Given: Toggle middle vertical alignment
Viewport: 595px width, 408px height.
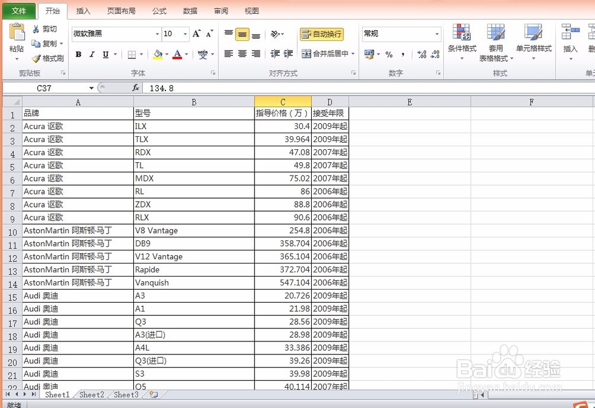Looking at the screenshot, I should pyautogui.click(x=242, y=34).
